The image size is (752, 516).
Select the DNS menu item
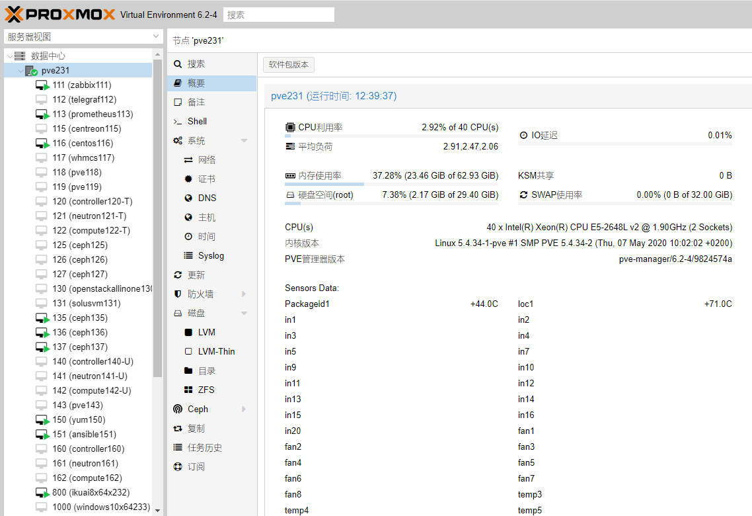tap(212, 198)
